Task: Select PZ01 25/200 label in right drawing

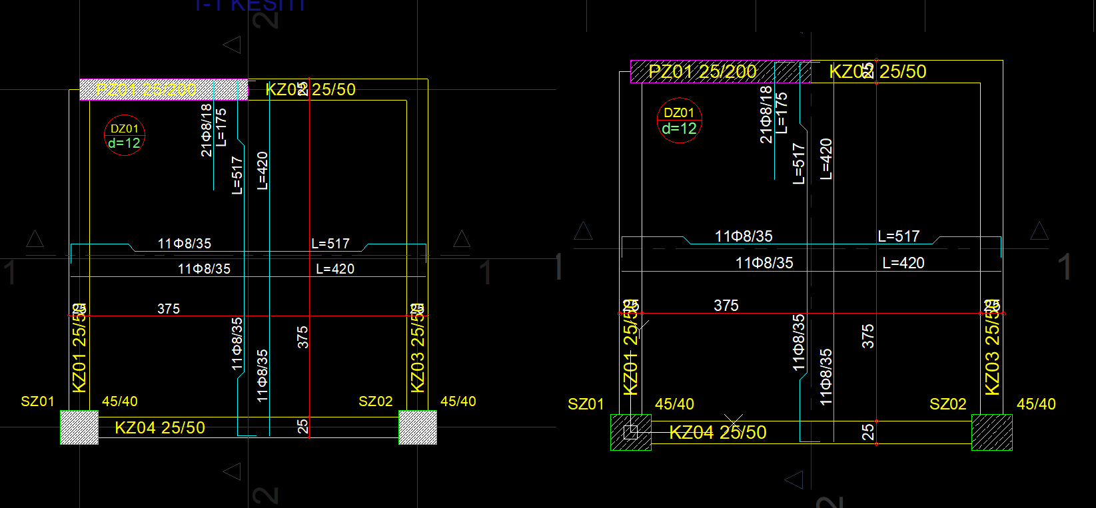Action: pyautogui.click(x=703, y=71)
